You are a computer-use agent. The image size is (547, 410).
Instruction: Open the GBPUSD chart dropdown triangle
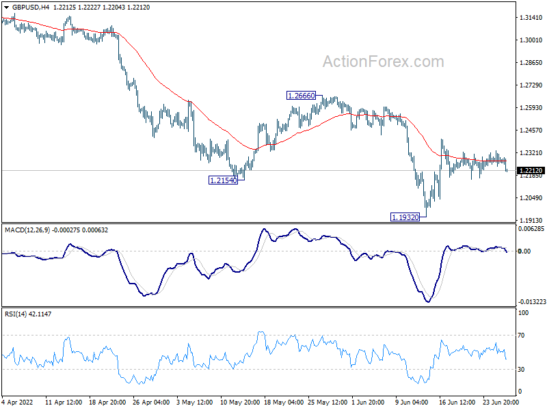click(x=7, y=8)
